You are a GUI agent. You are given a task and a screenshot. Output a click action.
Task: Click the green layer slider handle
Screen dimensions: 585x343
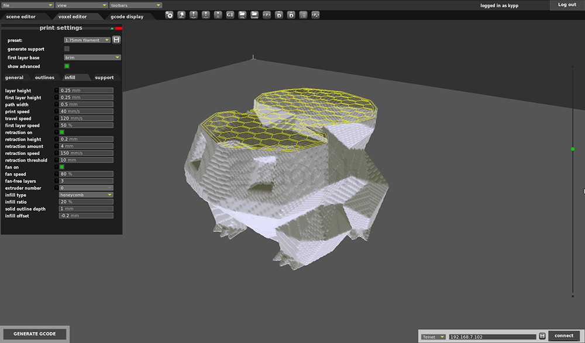(x=573, y=149)
